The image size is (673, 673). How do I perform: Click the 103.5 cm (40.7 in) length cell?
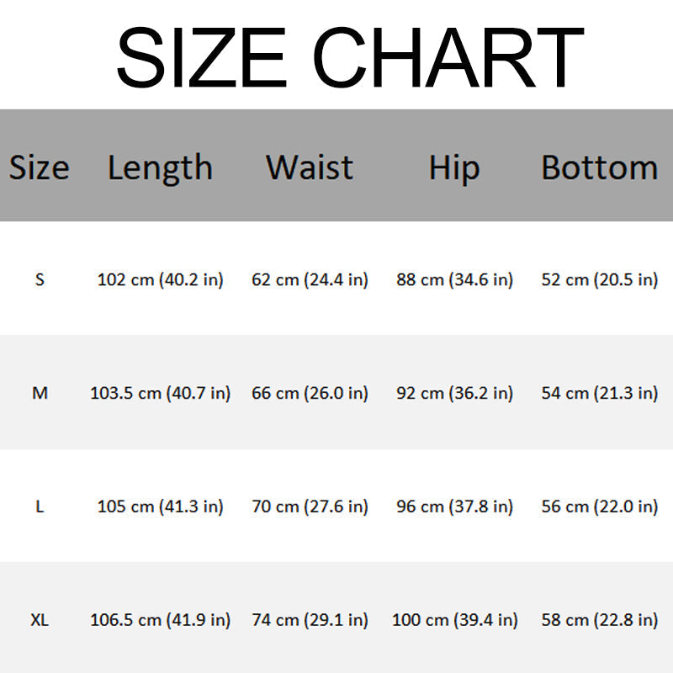pyautogui.click(x=160, y=393)
